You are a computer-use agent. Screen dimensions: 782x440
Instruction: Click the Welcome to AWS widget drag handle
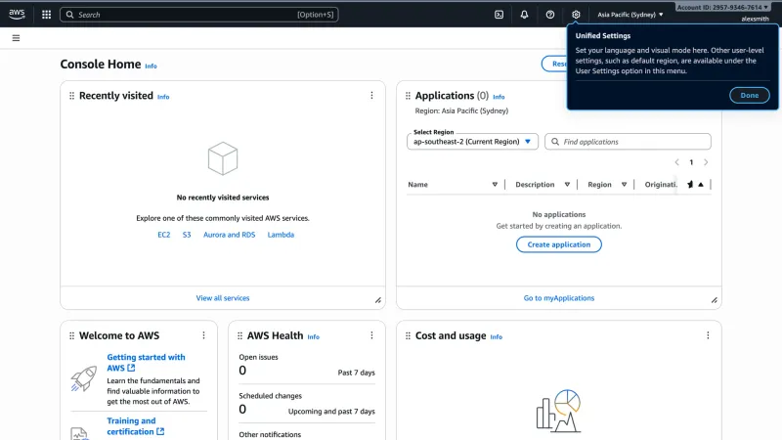71,335
